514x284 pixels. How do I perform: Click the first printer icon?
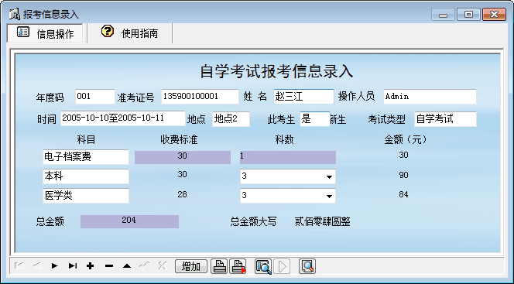219,266
